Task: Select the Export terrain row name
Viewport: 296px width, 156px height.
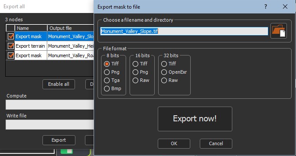Action: coord(31,46)
